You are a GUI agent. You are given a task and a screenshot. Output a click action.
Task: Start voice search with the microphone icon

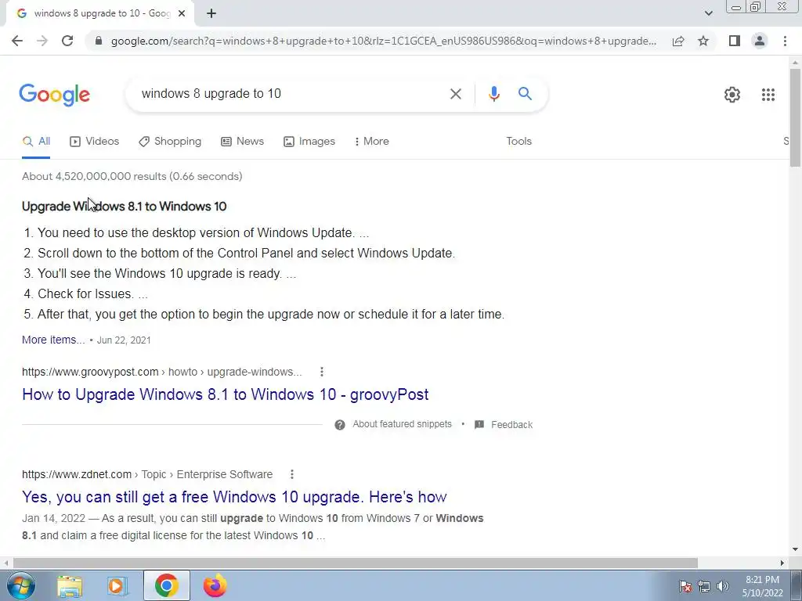(493, 94)
